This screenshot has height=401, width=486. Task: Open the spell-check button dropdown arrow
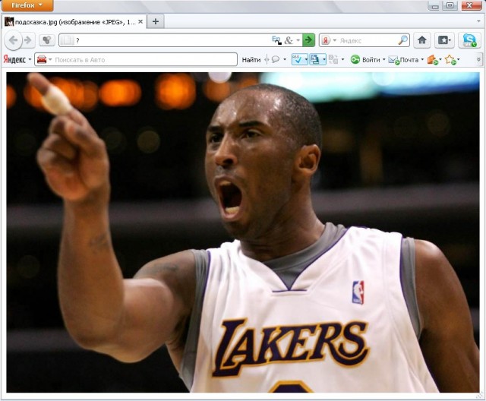pos(306,59)
